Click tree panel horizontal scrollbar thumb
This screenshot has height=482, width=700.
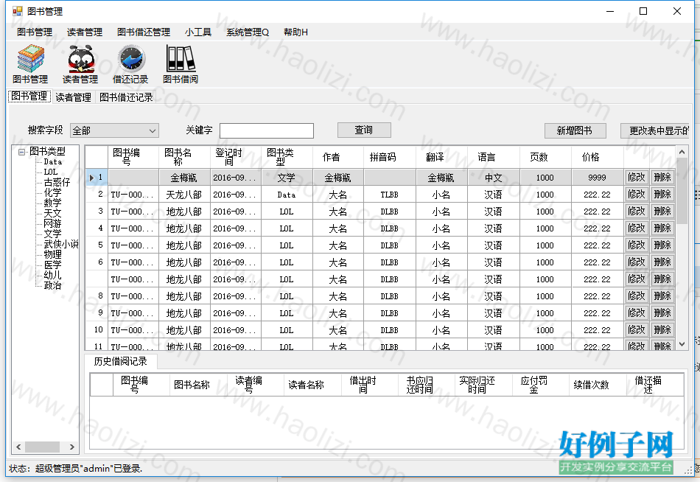(42, 447)
